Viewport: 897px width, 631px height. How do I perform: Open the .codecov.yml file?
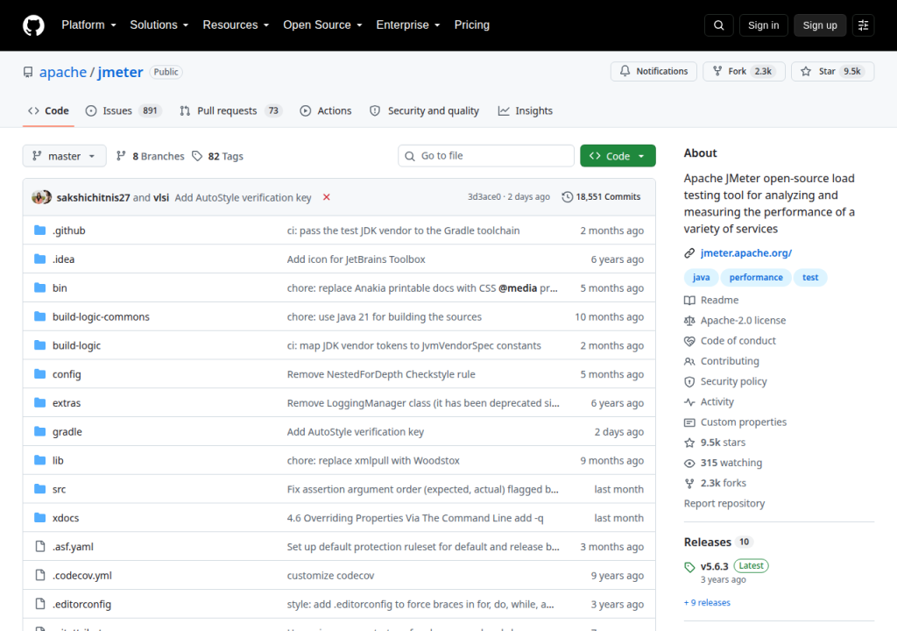[81, 575]
